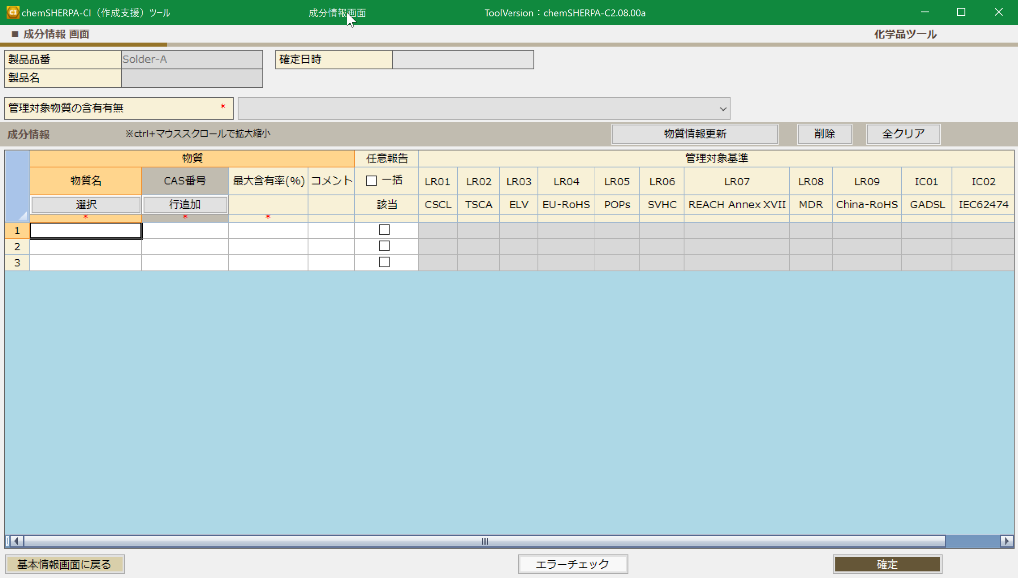This screenshot has height=578, width=1018.
Task: Run the エラーチェック error check
Action: pos(573,564)
